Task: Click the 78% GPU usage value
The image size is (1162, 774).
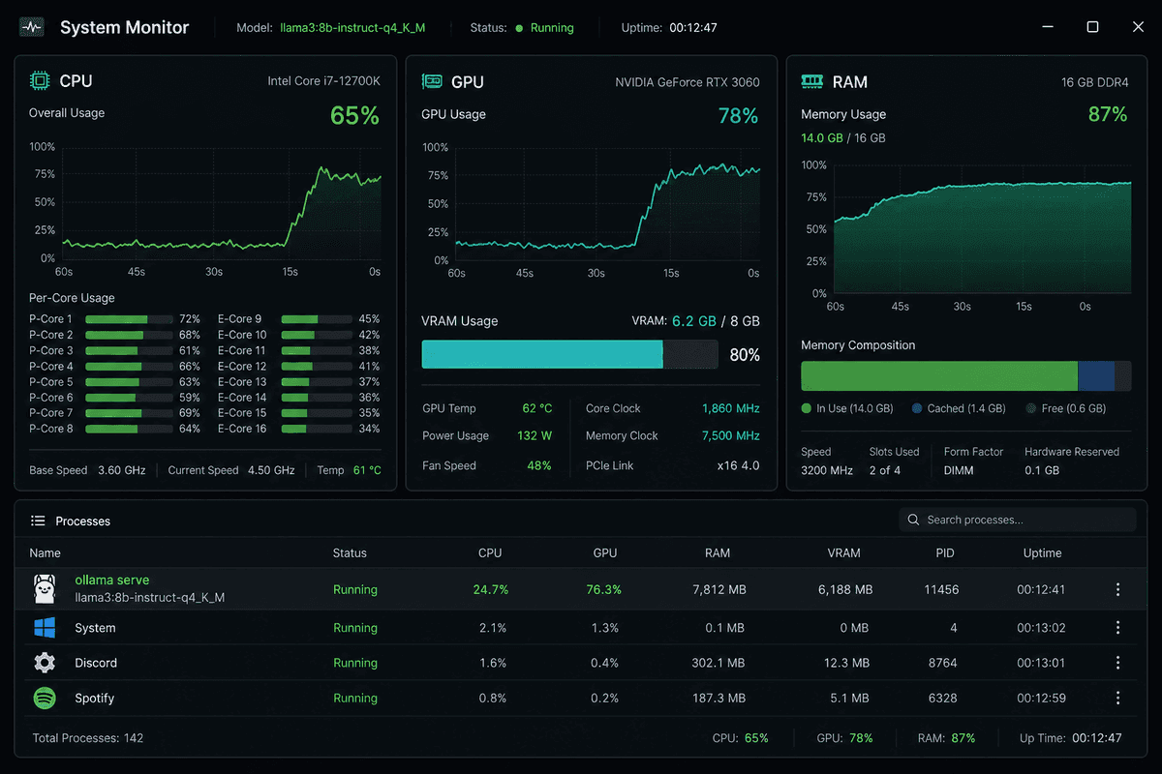Action: pos(738,116)
